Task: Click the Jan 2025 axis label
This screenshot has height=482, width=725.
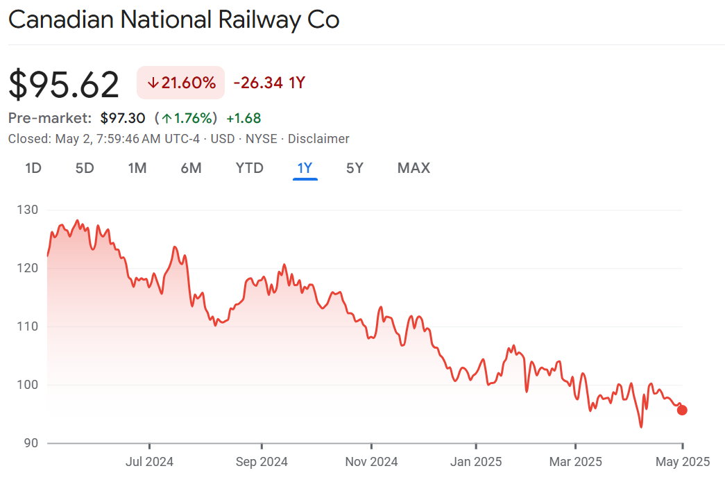Action: click(477, 461)
